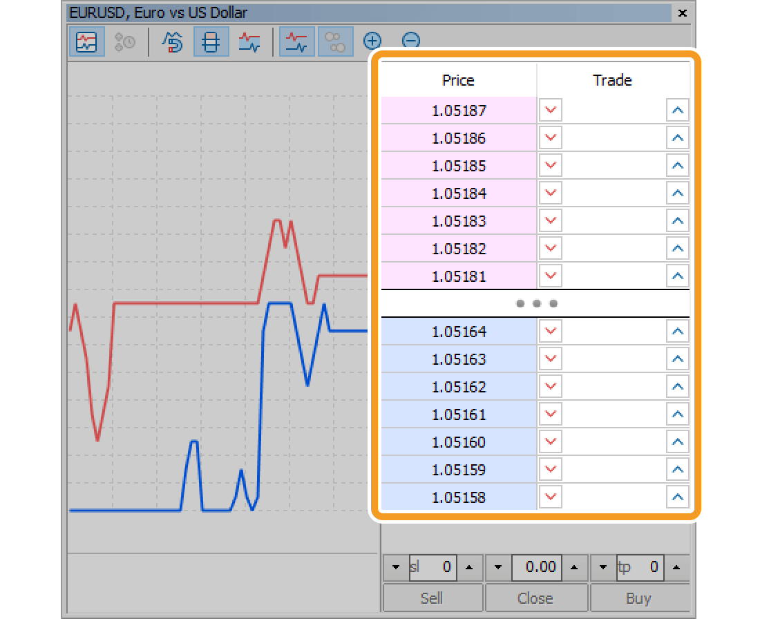Toggle the bid/ask lines display icon
The image size is (760, 619).
(x=297, y=42)
